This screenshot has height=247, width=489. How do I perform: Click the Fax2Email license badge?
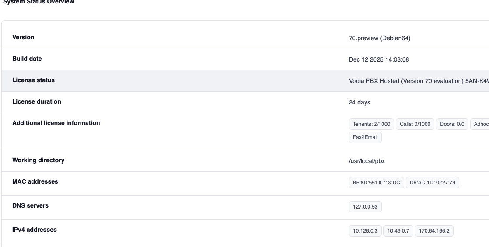365,137
